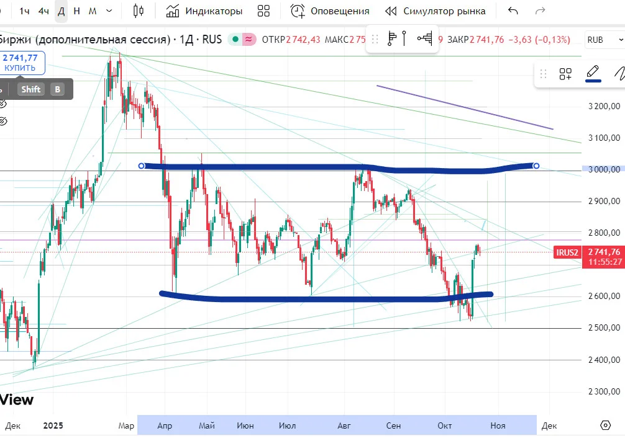Image resolution: width=625 pixels, height=441 pixels.
Task: Open Оповещения alerts
Action: [x=330, y=11]
